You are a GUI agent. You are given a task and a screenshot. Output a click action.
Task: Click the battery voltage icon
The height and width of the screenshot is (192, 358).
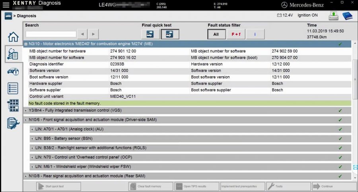click(x=279, y=15)
